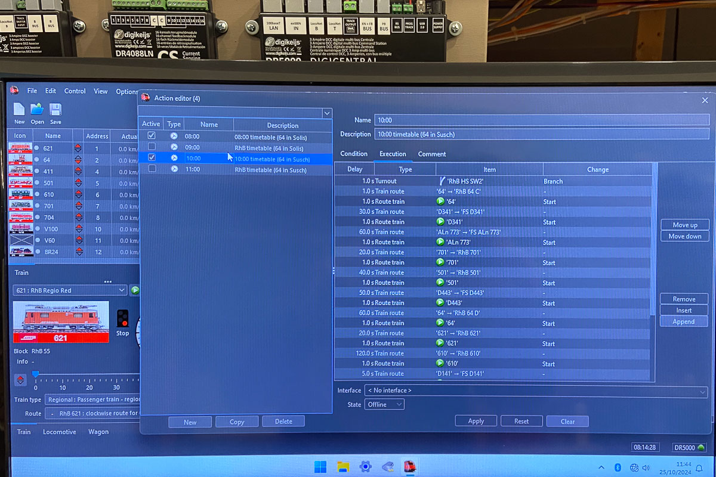Click the direction arrows icon for train 621

tap(78, 148)
